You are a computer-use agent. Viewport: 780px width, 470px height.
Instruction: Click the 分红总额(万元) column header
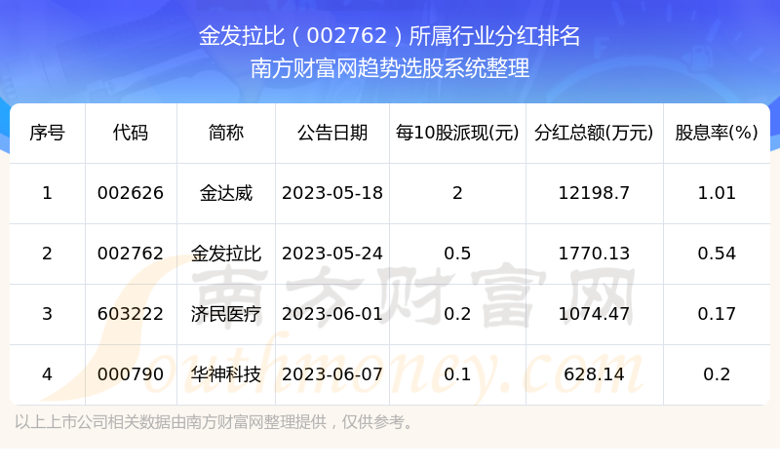click(594, 133)
